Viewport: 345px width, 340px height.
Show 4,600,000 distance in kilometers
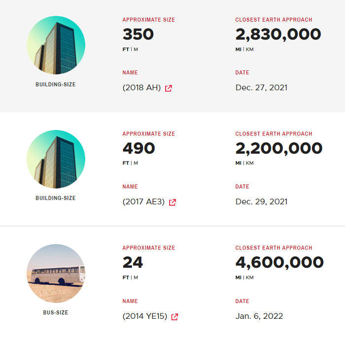coord(250,278)
